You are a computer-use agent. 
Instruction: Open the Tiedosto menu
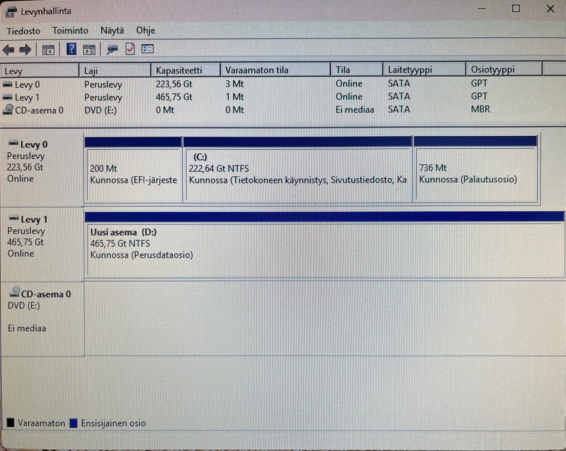[24, 31]
